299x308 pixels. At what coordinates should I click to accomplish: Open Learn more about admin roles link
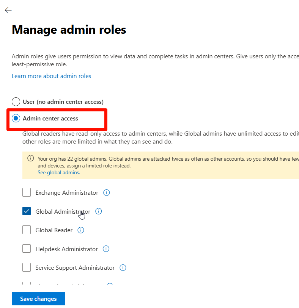click(x=51, y=76)
